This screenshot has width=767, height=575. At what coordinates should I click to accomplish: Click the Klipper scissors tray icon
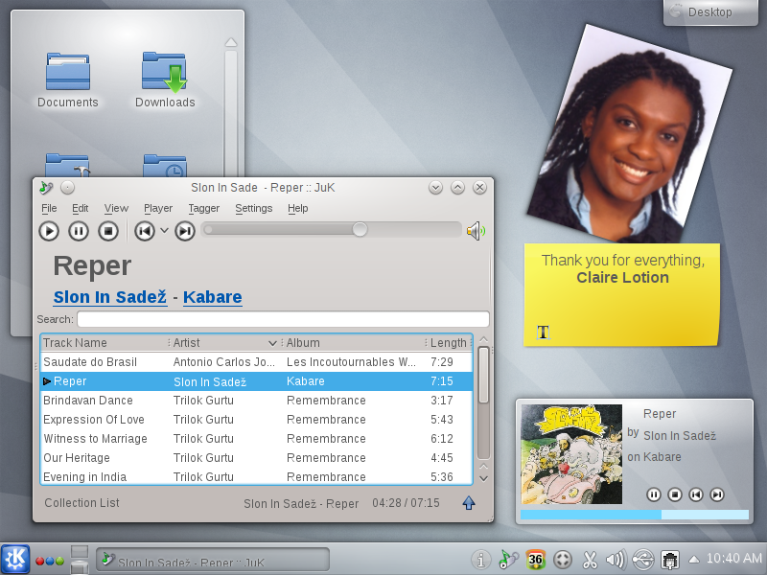(590, 560)
